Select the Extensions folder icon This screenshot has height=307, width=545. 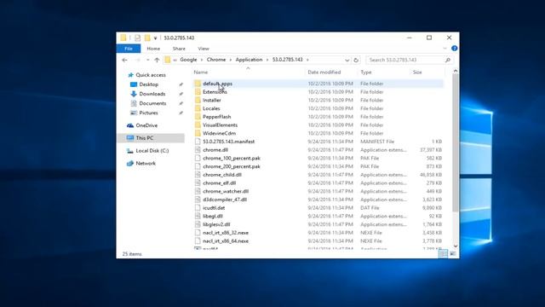[198, 92]
